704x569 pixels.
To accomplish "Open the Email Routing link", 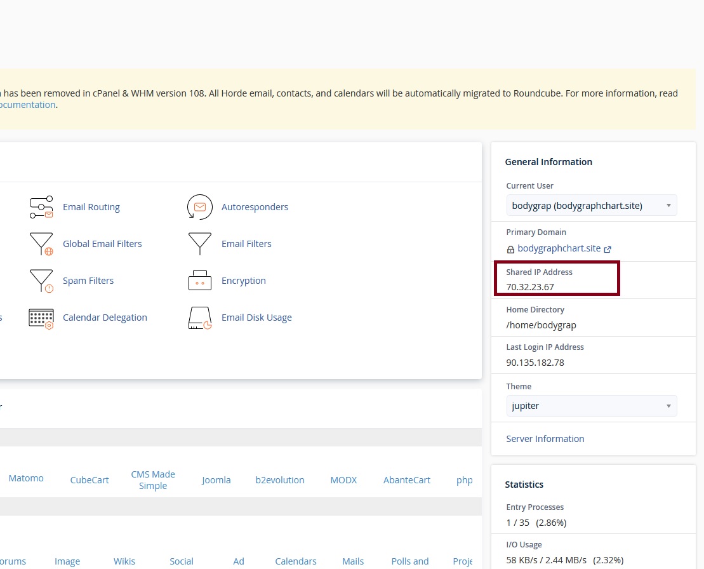I will pyautogui.click(x=91, y=207).
